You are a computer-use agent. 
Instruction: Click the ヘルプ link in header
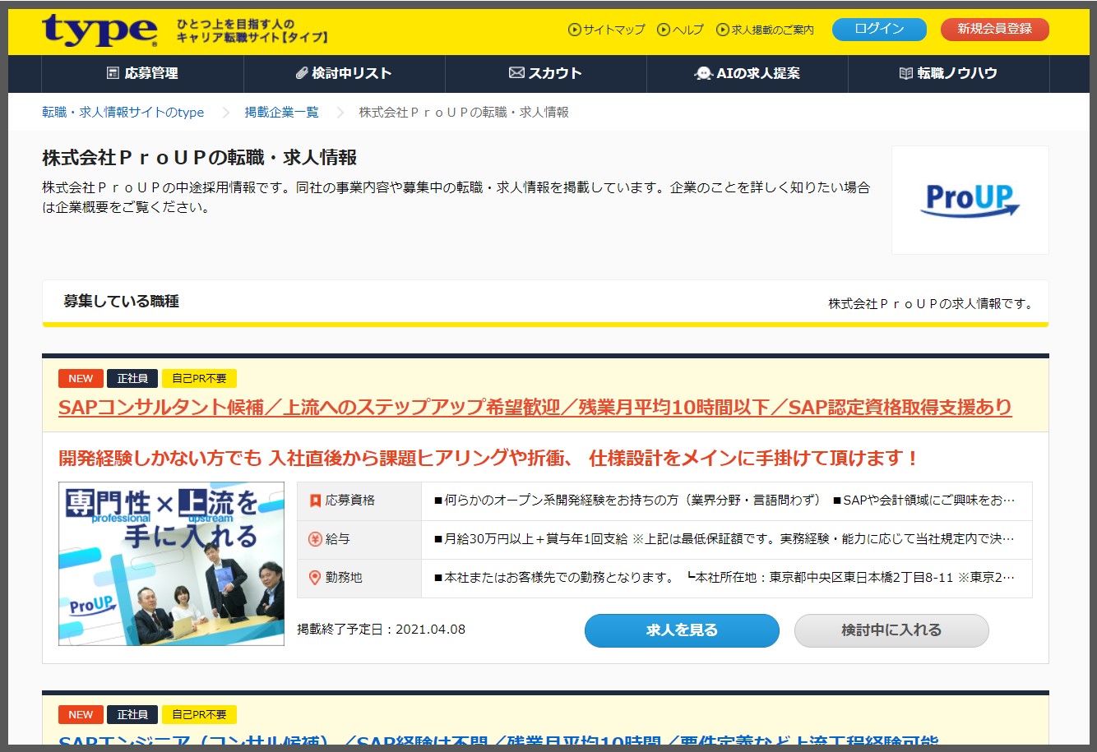coord(681,30)
